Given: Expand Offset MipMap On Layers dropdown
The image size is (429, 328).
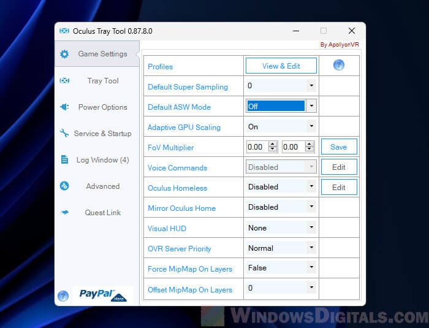Looking at the screenshot, I should 311,288.
